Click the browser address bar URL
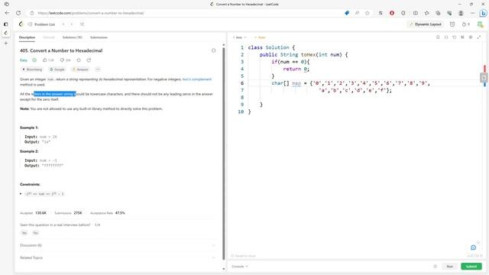Screen dimensions: 489x275 (90, 13)
